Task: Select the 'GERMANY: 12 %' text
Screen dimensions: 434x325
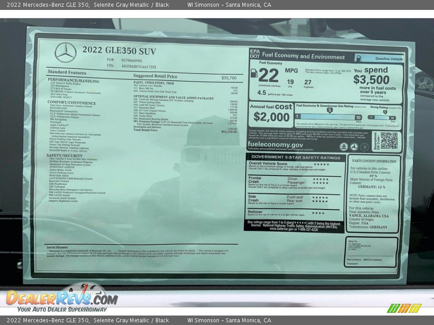Action: coord(372,187)
